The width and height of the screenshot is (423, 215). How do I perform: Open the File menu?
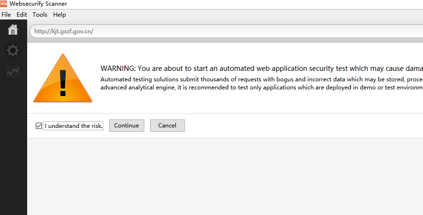pos(6,15)
